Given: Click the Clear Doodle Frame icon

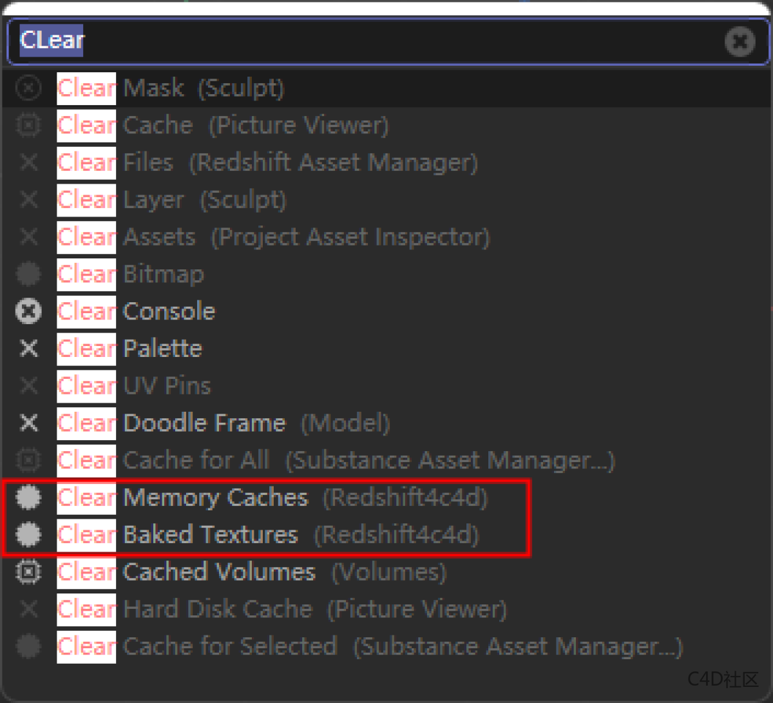Looking at the screenshot, I should point(28,423).
